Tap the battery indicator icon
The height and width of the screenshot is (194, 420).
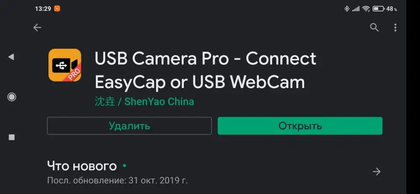pyautogui.click(x=378, y=9)
